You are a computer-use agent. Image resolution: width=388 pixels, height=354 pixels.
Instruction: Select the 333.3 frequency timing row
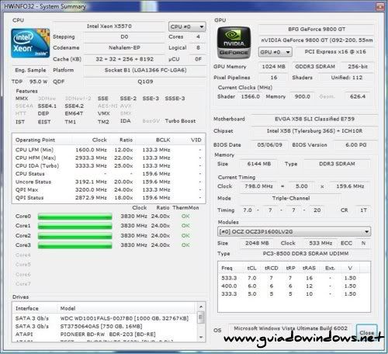[293, 294]
